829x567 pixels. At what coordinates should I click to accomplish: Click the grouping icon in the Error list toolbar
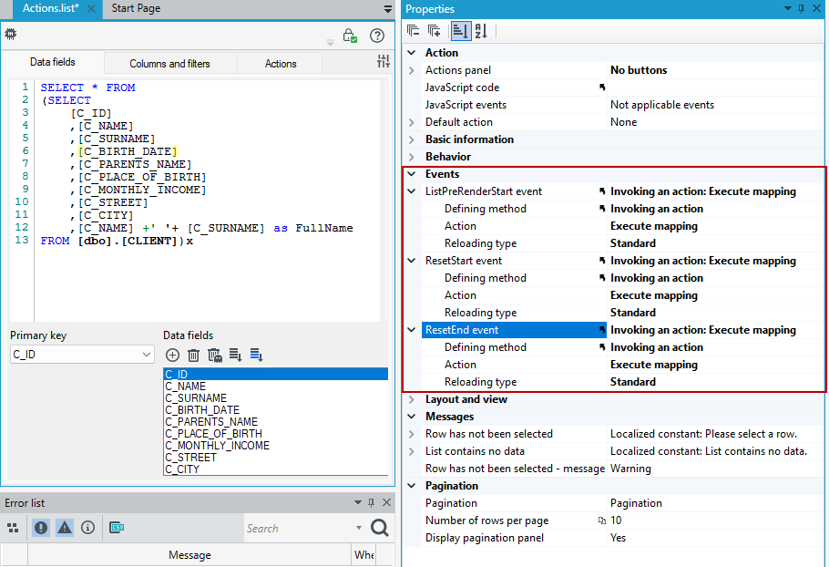tap(13, 528)
